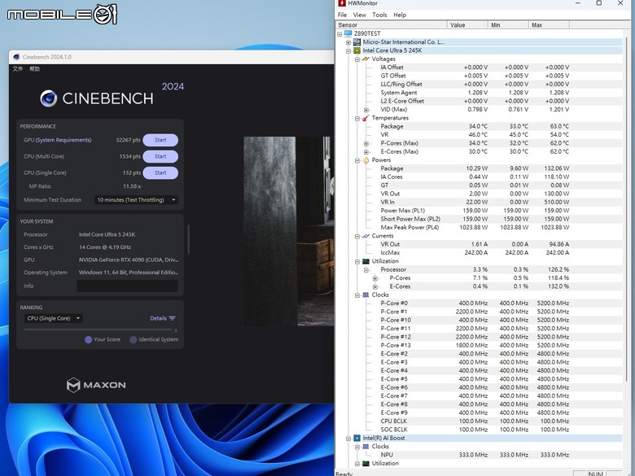Expand the VID (Max) entry

point(366,110)
